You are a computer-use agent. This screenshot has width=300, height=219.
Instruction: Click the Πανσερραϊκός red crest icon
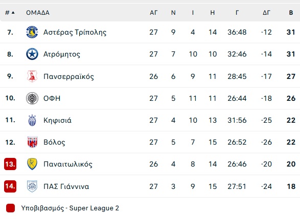(x=32, y=76)
